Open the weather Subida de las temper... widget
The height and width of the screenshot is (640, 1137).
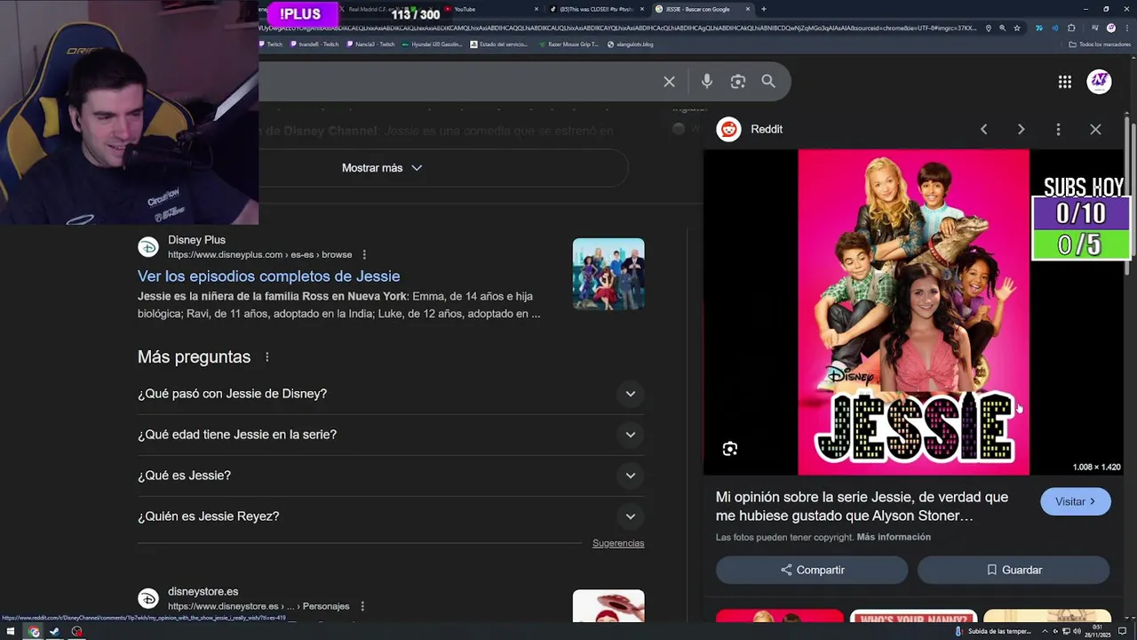click(x=993, y=632)
